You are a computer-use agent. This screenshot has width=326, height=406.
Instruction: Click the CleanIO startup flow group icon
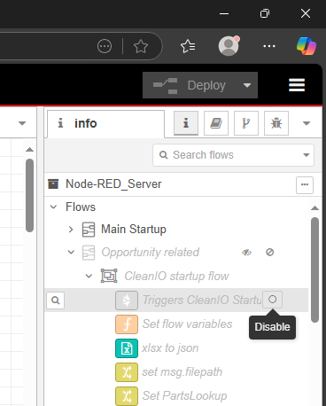coord(109,276)
